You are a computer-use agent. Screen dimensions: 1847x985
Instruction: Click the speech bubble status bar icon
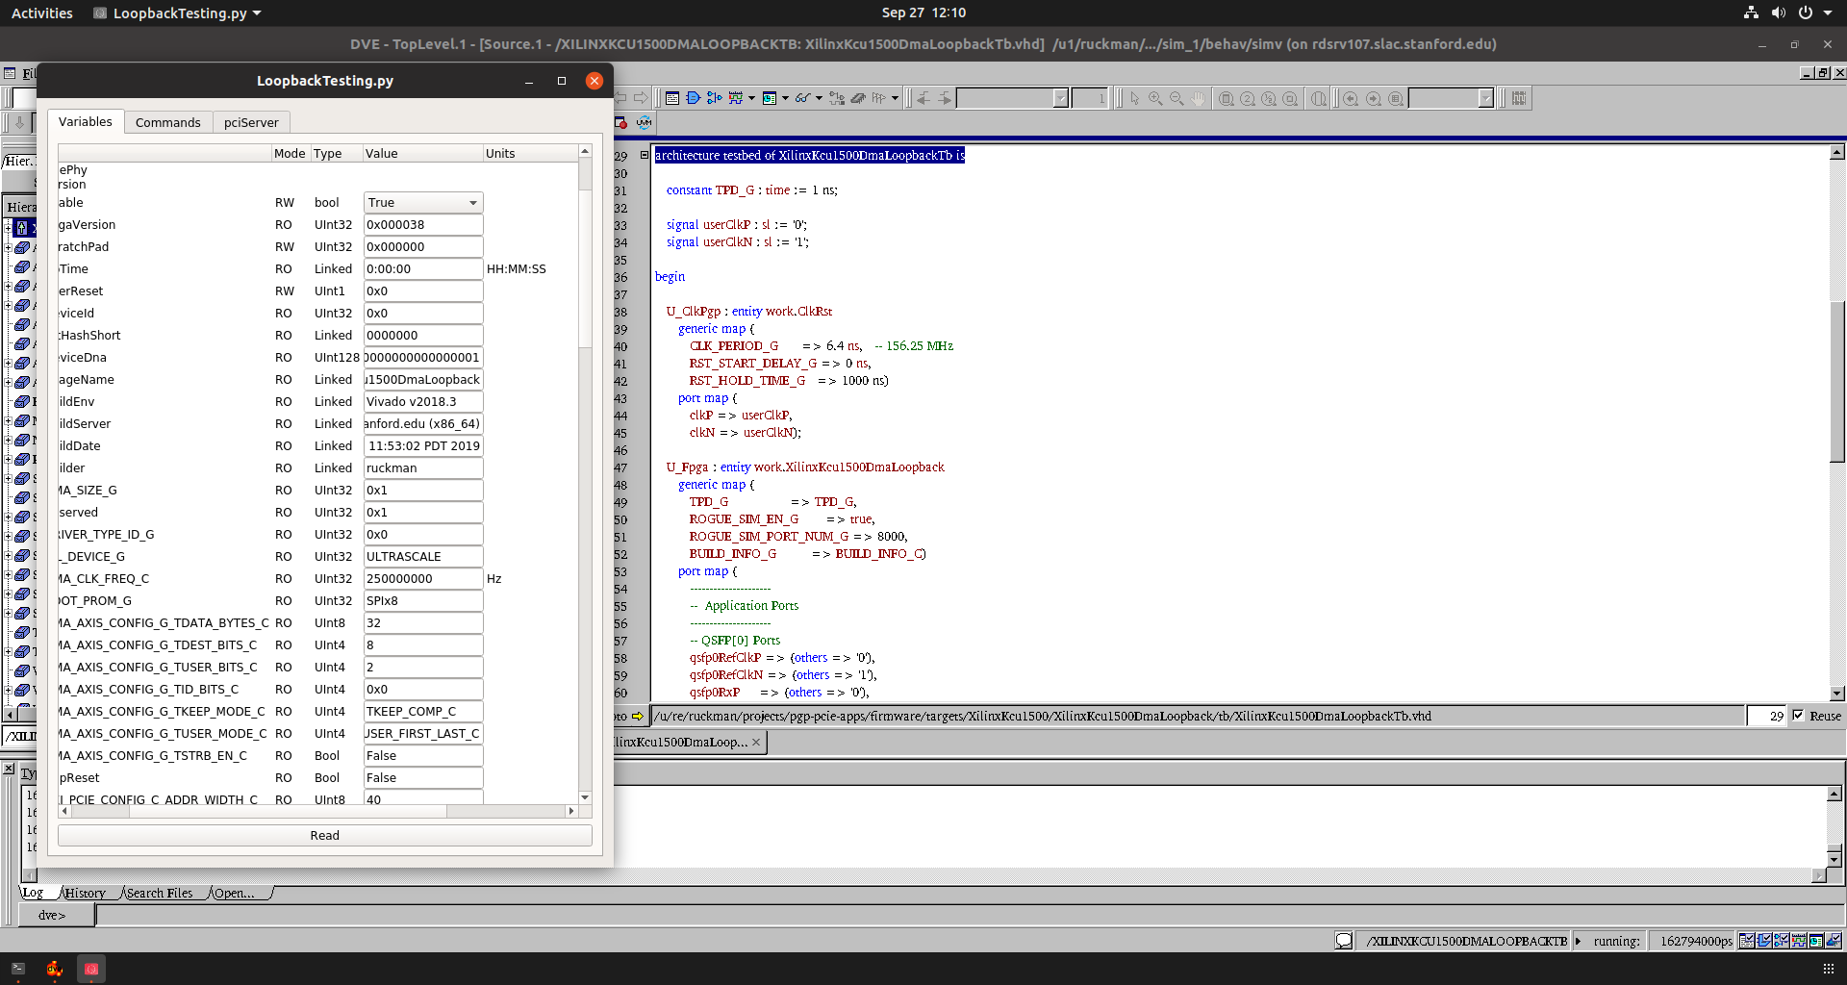coord(1344,941)
